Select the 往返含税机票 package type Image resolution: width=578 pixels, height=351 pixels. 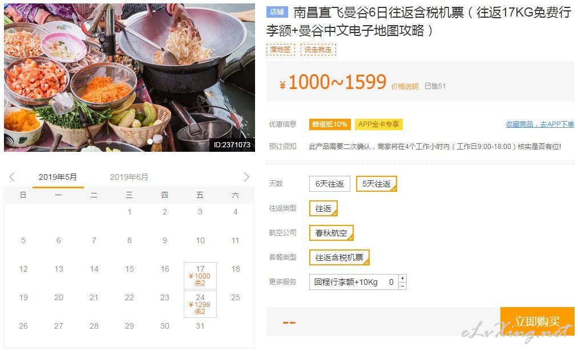click(339, 257)
